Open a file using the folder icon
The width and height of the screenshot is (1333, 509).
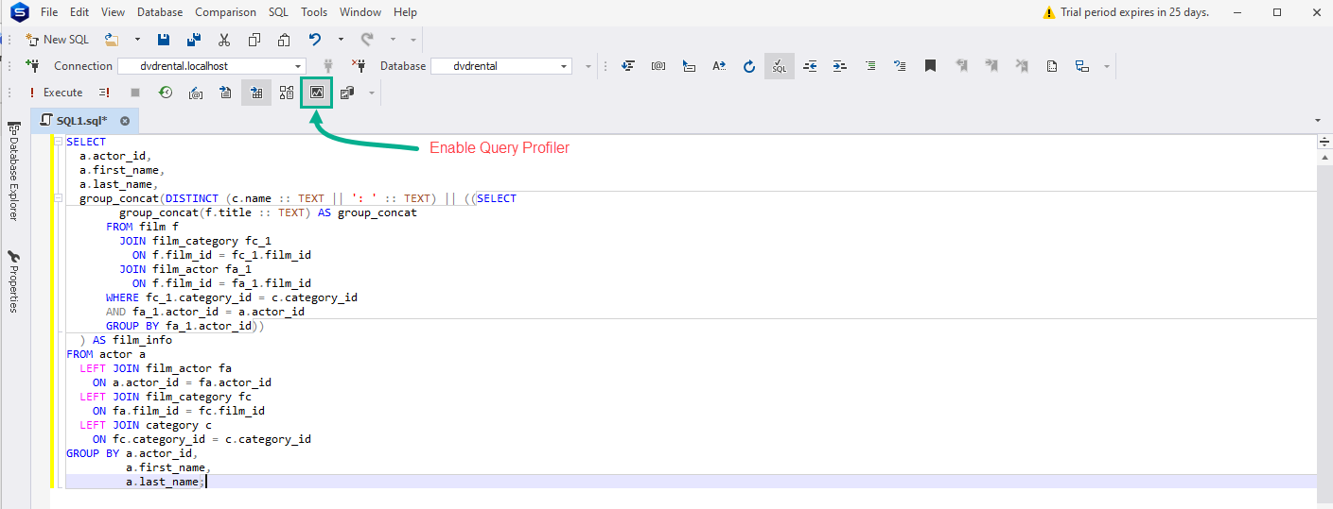point(112,40)
